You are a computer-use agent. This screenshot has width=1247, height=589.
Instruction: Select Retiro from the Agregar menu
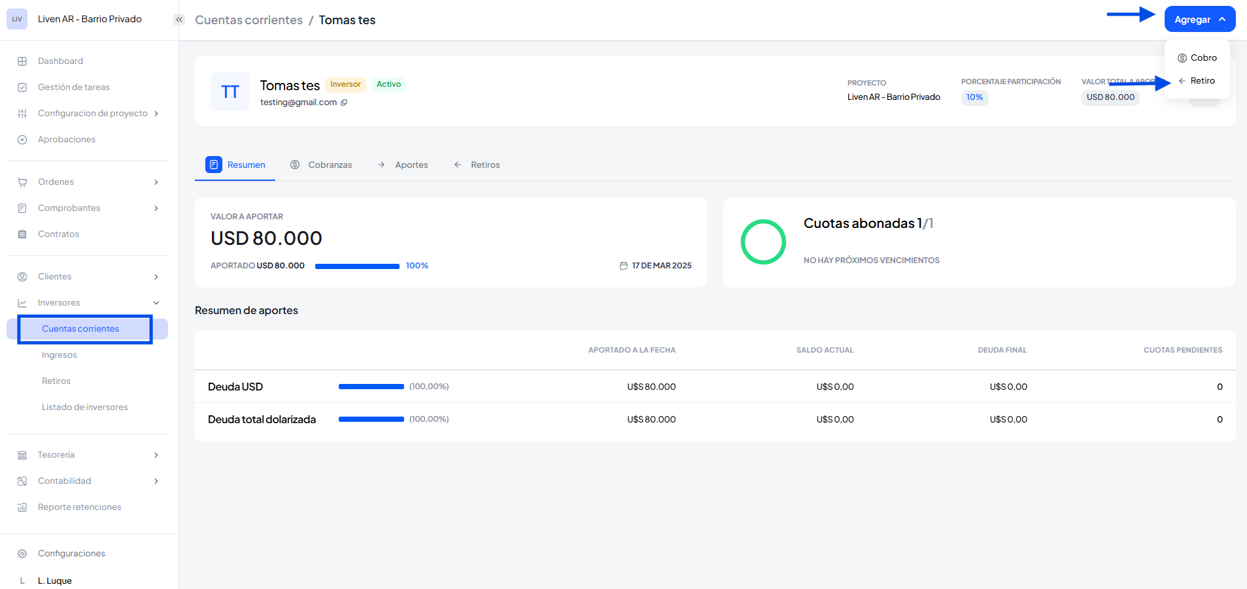pos(1202,81)
